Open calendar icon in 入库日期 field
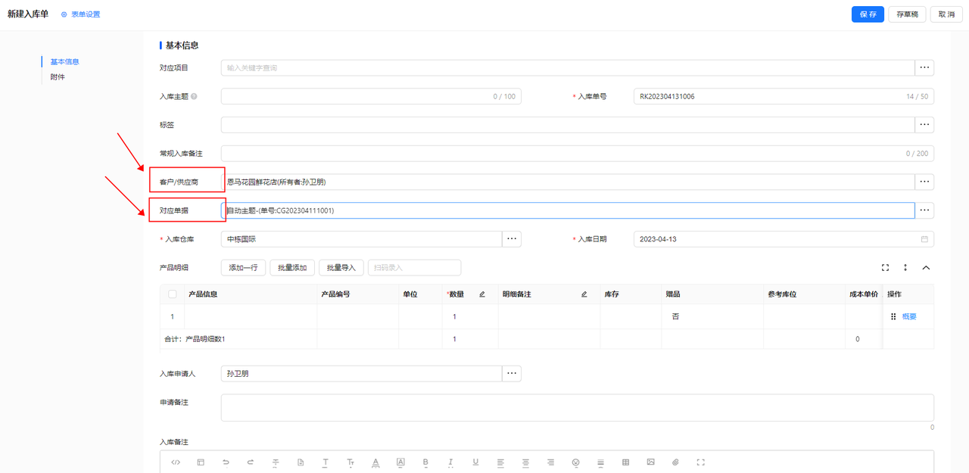Screen dimensions: 969x473 (924, 239)
